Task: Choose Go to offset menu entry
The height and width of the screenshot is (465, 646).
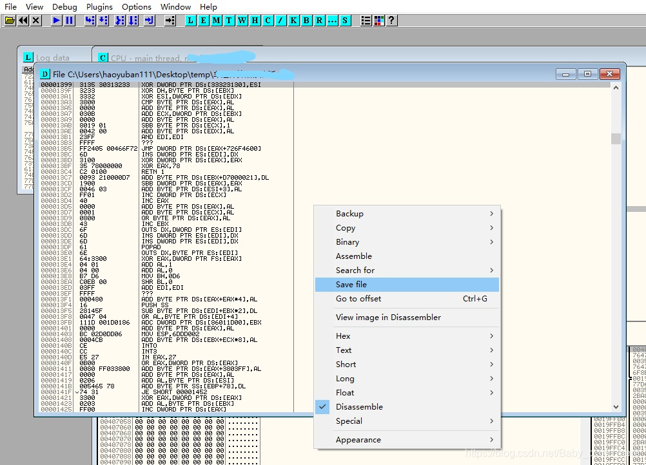Action: click(407, 299)
